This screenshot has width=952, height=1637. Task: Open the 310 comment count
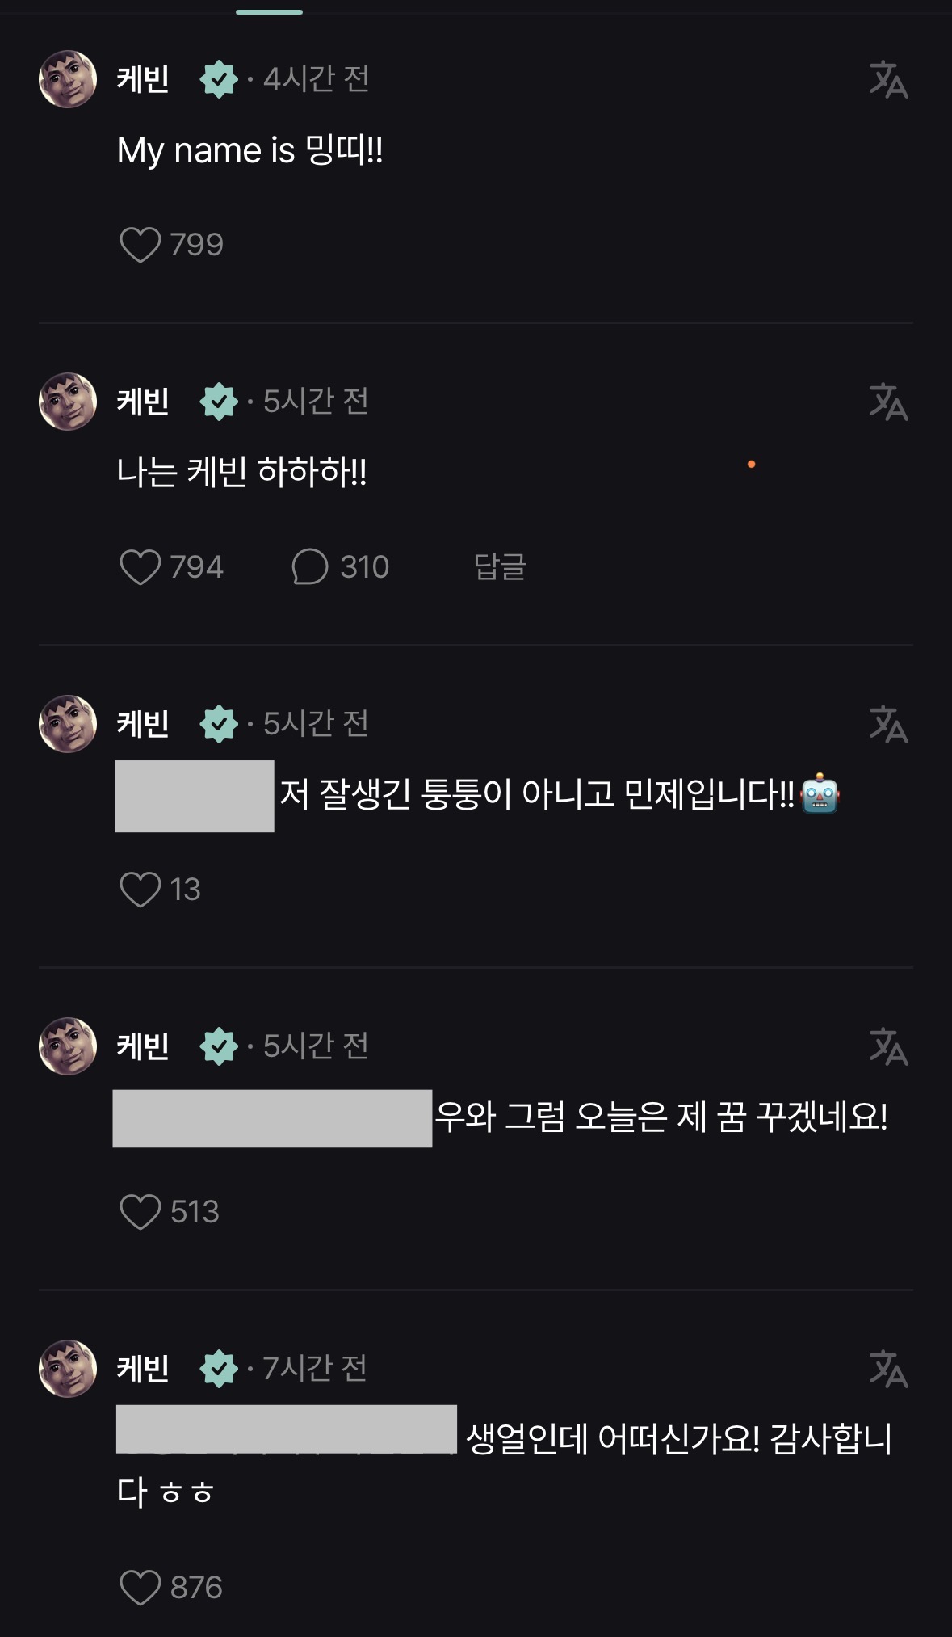tap(364, 567)
